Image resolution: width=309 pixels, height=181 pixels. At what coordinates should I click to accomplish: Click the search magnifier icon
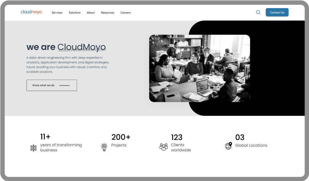click(258, 13)
